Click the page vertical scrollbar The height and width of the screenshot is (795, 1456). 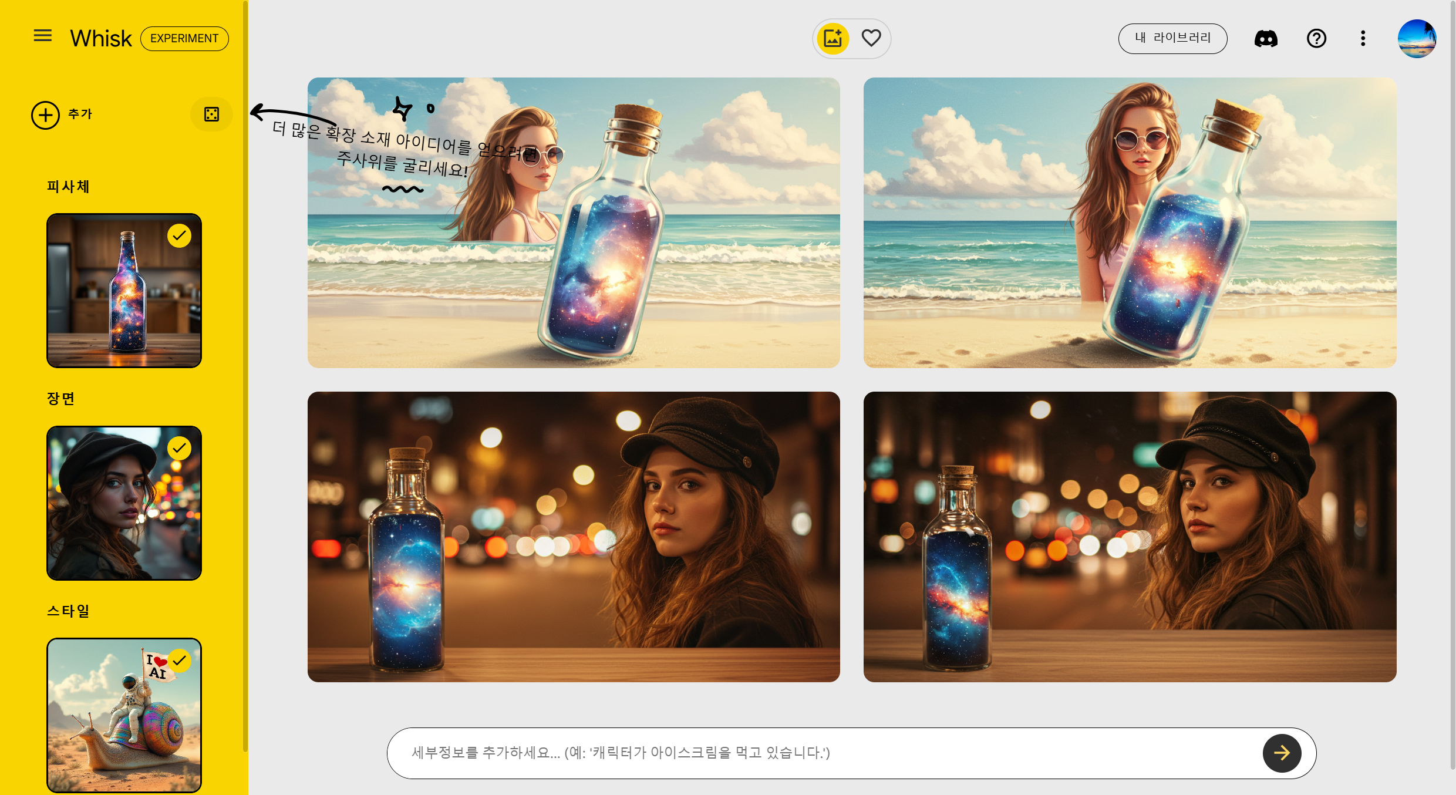(1452, 385)
